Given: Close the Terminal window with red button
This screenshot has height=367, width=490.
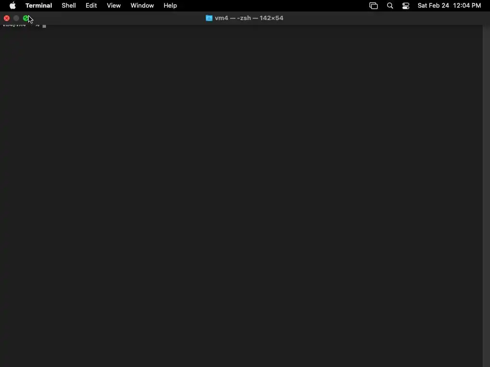Looking at the screenshot, I should [7, 18].
